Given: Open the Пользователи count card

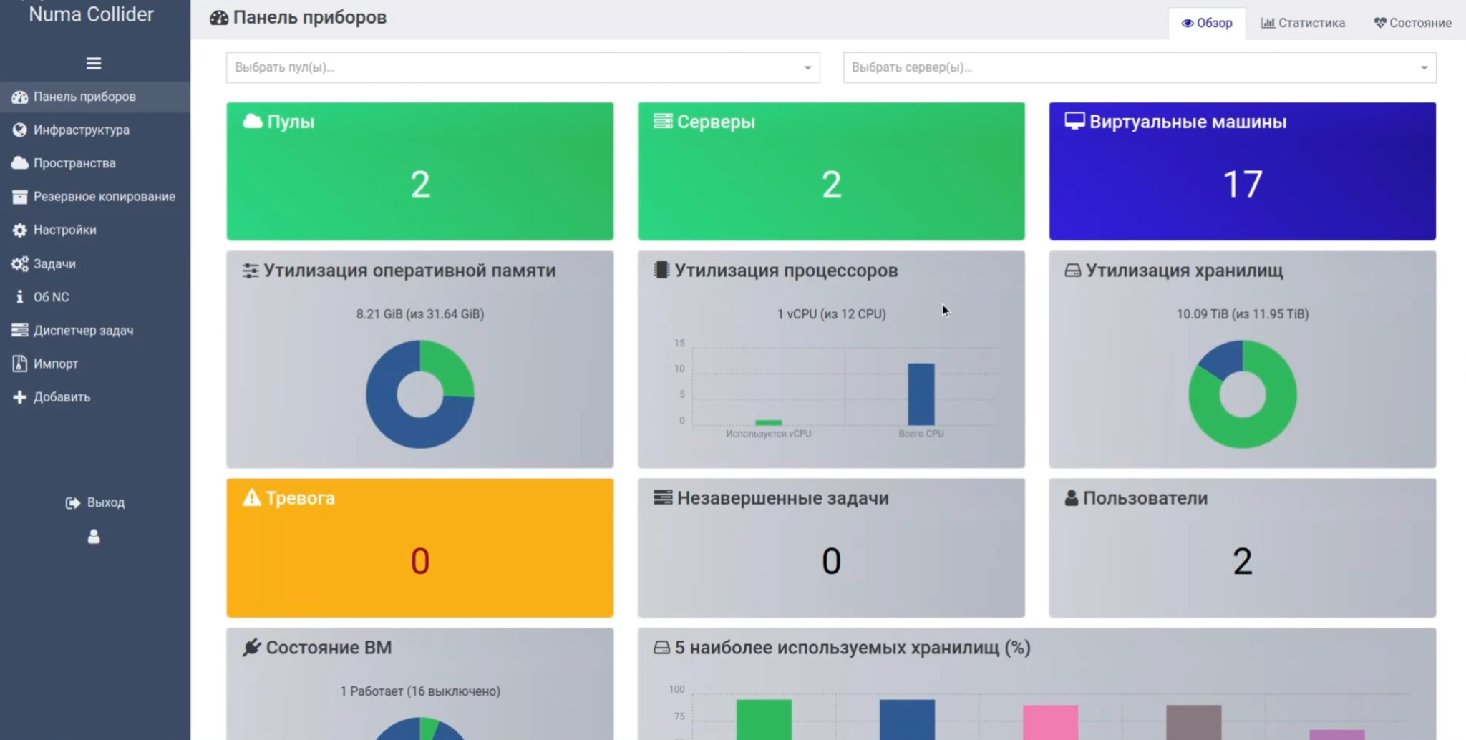Looking at the screenshot, I should coord(1243,547).
